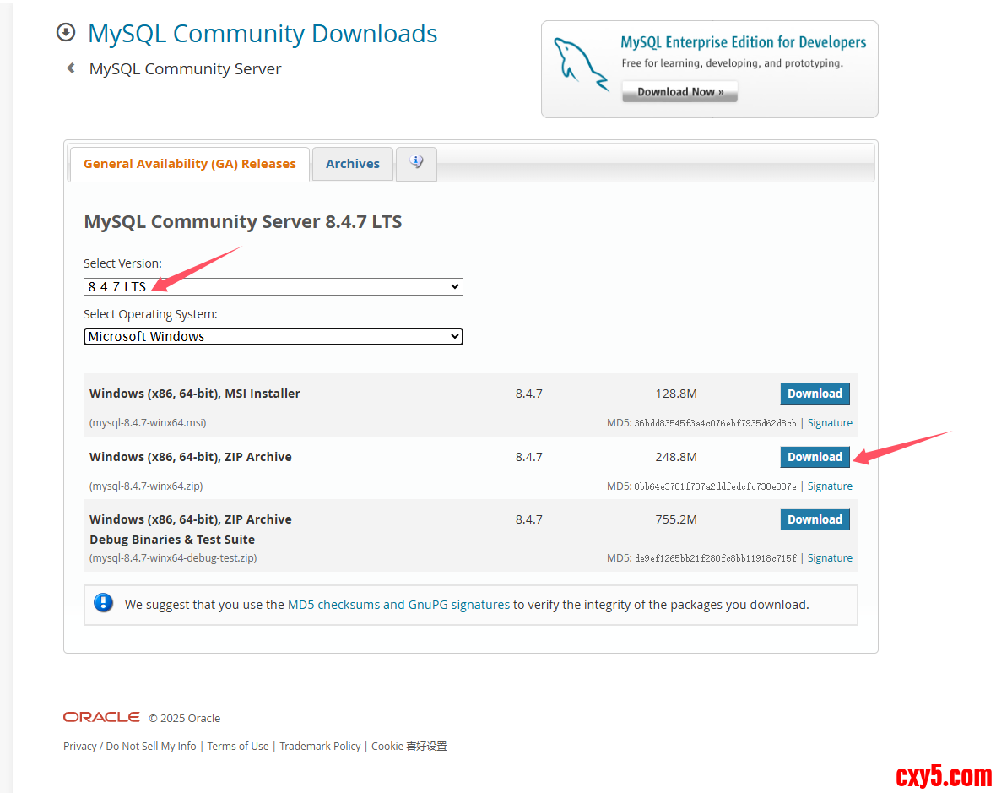This screenshot has width=996, height=793.
Task: Click the 755.2M file size value
Action: (x=676, y=519)
